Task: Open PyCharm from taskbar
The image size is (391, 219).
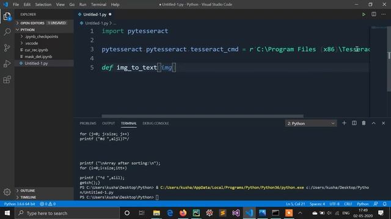Action: pyautogui.click(x=196, y=213)
